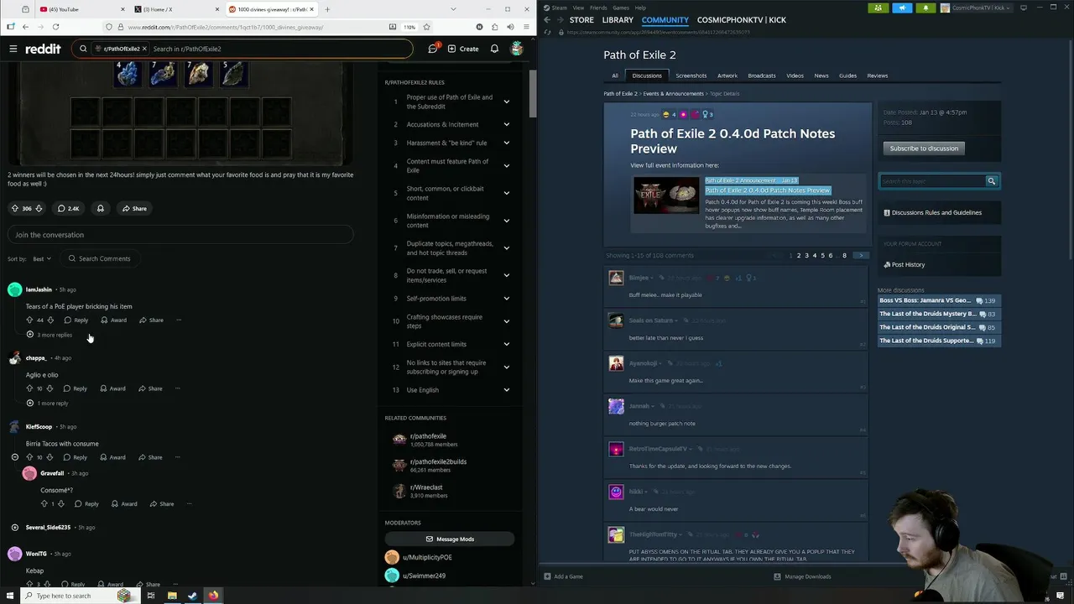Open Boss VS Boss: Jamanra discussion
This screenshot has width=1074, height=604.
tap(925, 300)
